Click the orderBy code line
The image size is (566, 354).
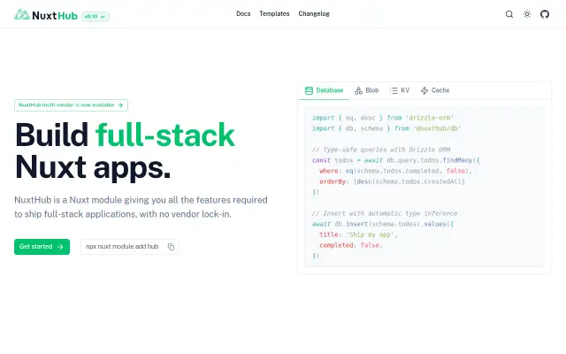pos(392,181)
